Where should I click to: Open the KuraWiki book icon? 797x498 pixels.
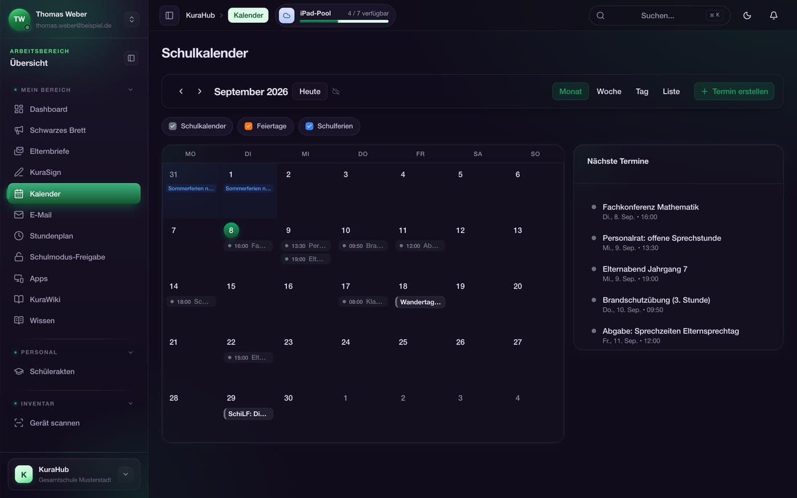click(19, 300)
